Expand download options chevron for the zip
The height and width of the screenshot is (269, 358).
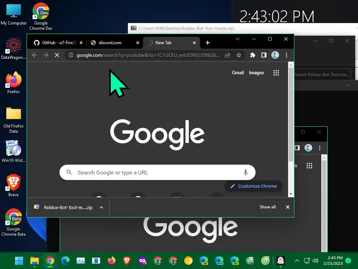pos(101,207)
